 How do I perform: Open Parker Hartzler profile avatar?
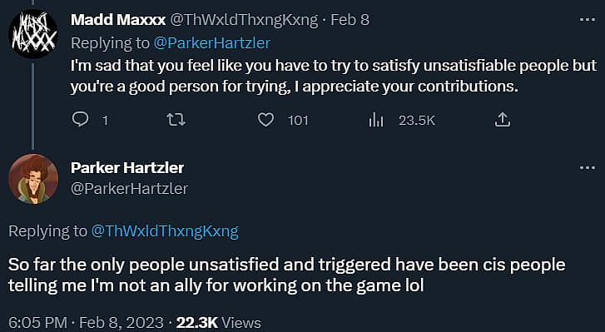click(x=33, y=179)
